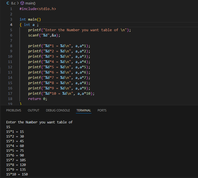Click terminal output '15*10 = 150'
Image resolution: width=198 pixels, height=178 pixels.
[17, 174]
